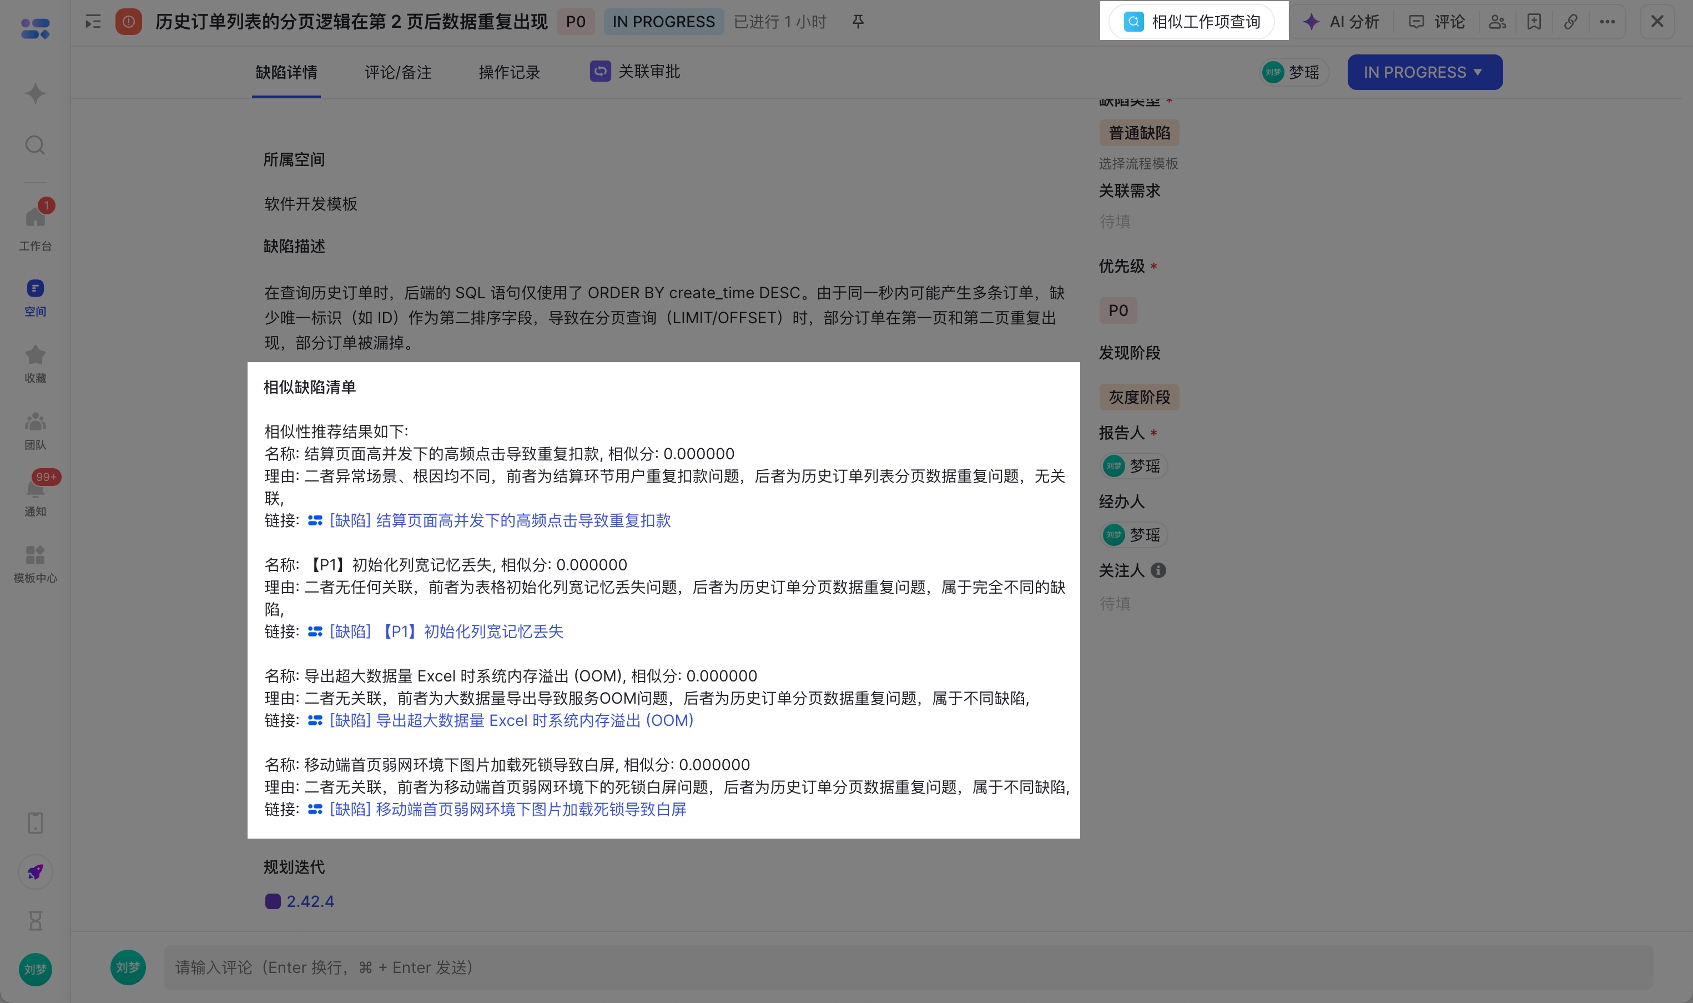
Task: Open the members icon in the top toolbar
Action: click(x=1497, y=22)
